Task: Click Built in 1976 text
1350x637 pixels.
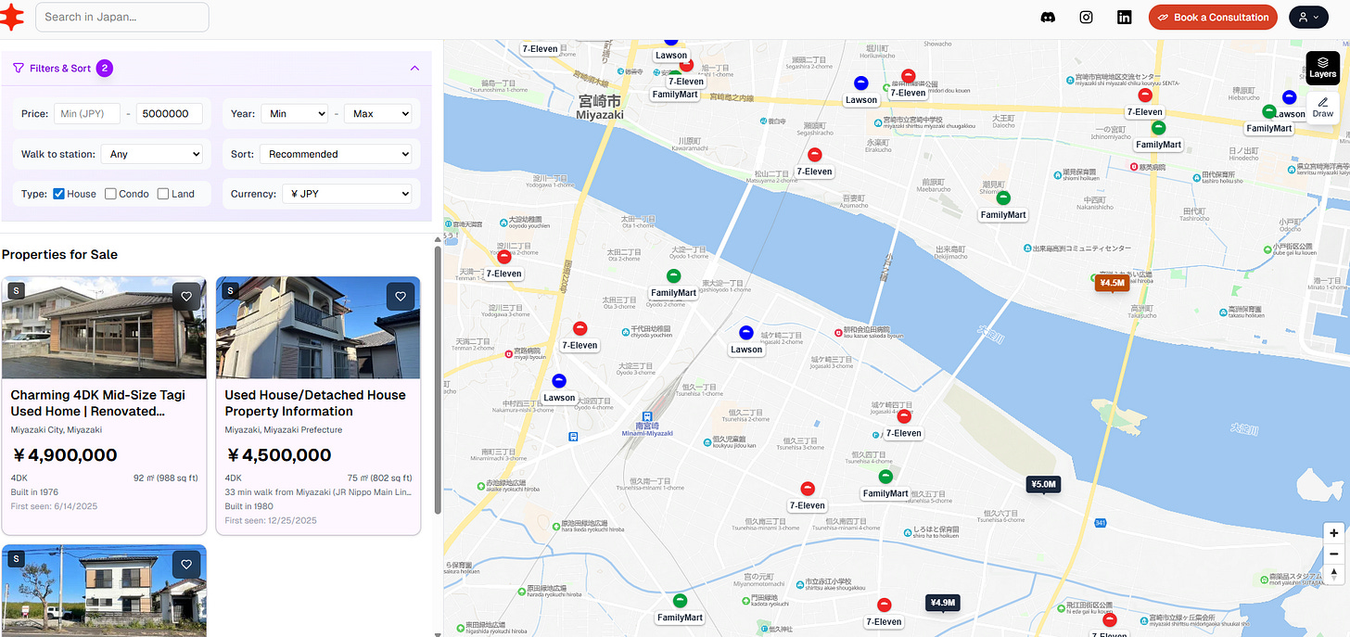Action: (x=35, y=492)
